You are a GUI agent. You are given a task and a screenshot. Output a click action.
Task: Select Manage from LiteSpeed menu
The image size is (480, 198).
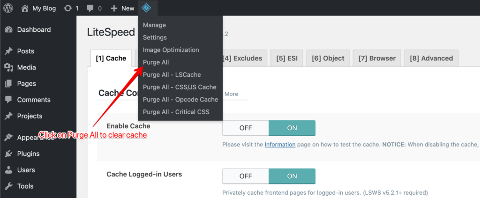click(154, 25)
